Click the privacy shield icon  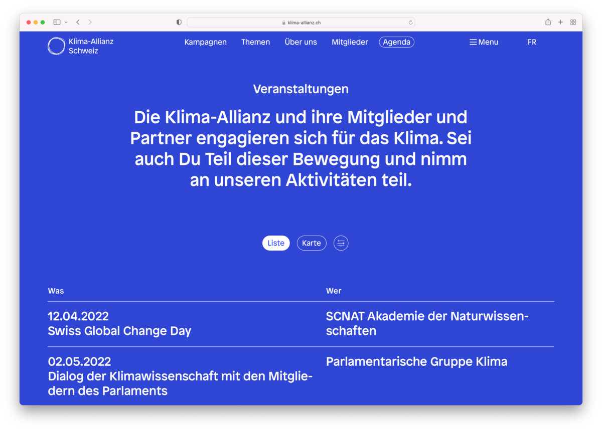(179, 22)
